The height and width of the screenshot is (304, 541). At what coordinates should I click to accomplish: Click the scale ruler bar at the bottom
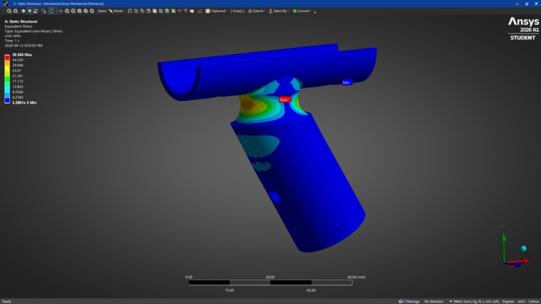(x=270, y=282)
